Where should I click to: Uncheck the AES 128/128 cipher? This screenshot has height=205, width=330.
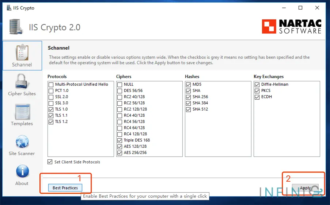pos(120,147)
